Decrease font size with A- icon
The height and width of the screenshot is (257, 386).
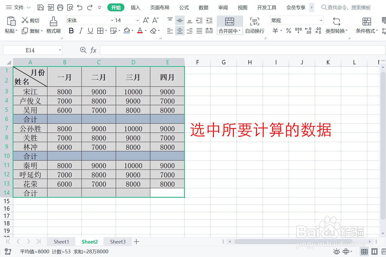(156, 20)
